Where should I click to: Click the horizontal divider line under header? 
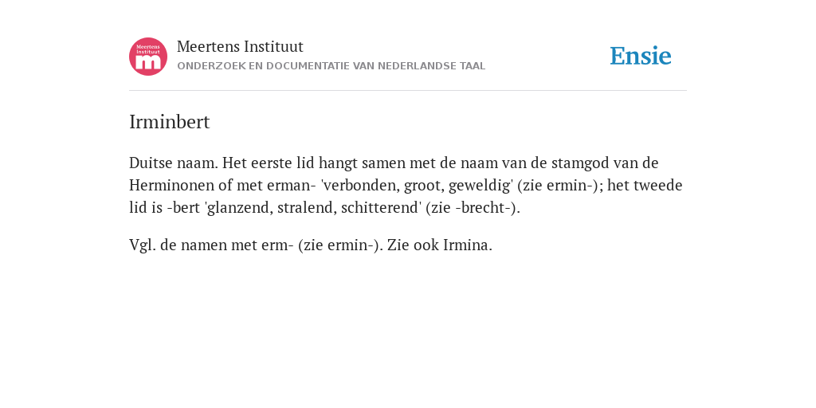point(408,91)
